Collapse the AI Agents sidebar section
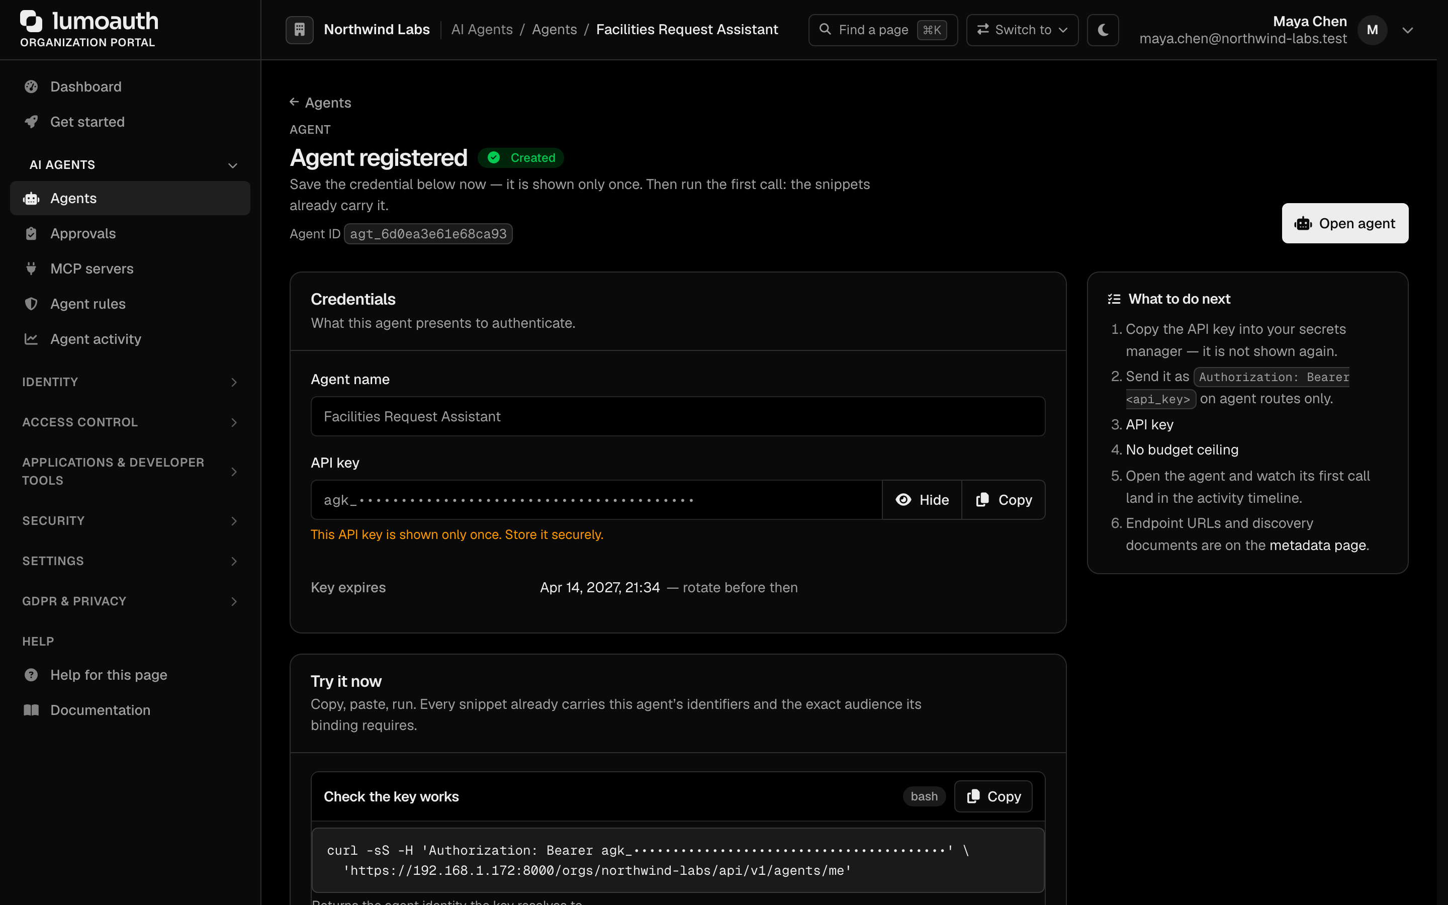The height and width of the screenshot is (905, 1448). (x=130, y=164)
